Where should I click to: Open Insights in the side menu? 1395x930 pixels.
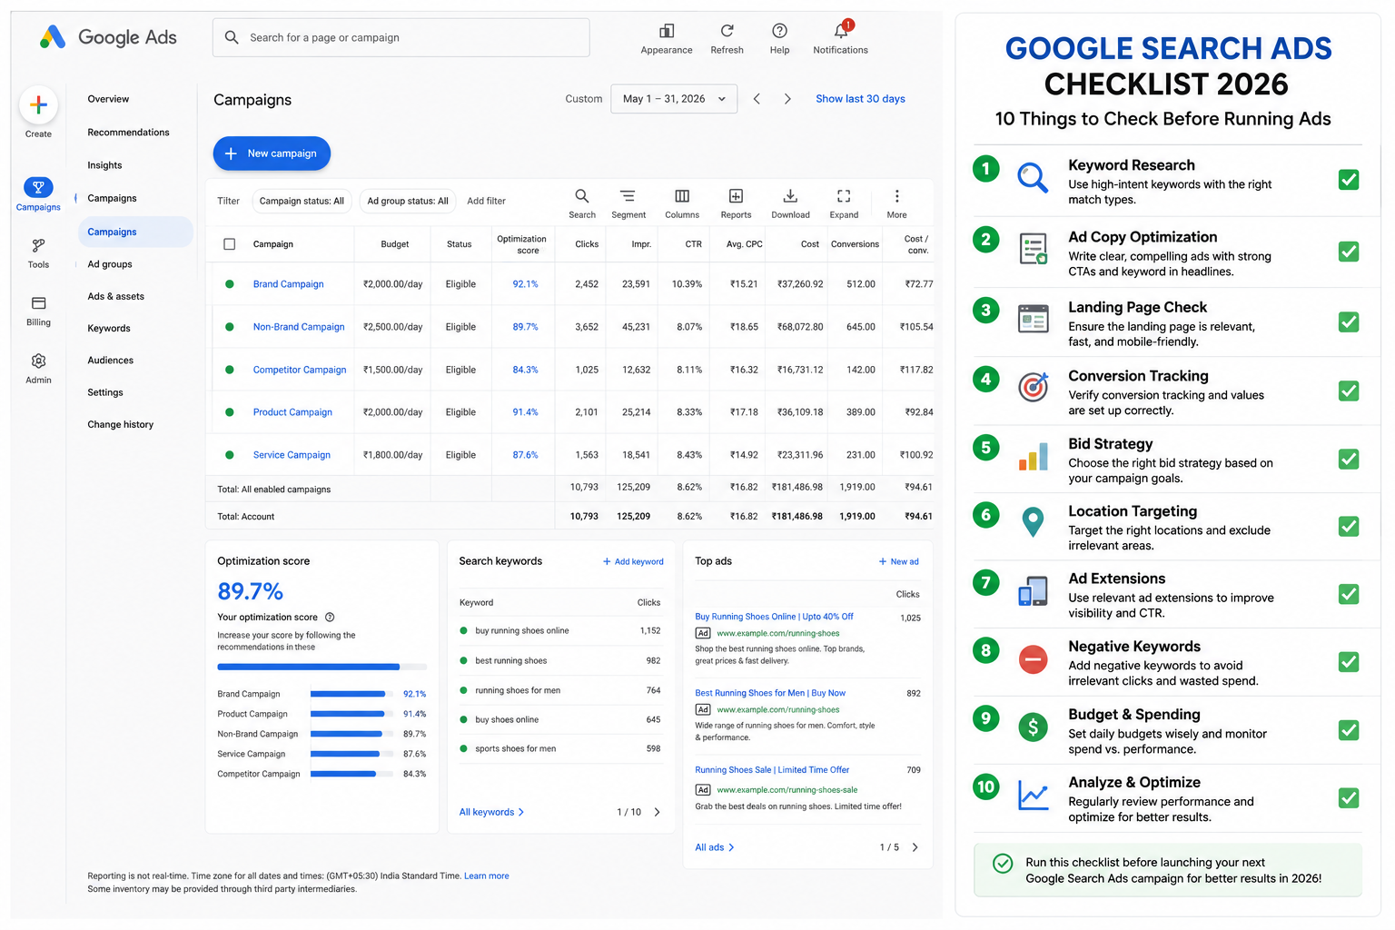click(x=104, y=165)
